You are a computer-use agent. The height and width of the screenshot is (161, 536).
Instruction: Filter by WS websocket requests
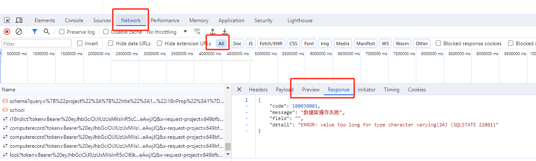click(385, 44)
